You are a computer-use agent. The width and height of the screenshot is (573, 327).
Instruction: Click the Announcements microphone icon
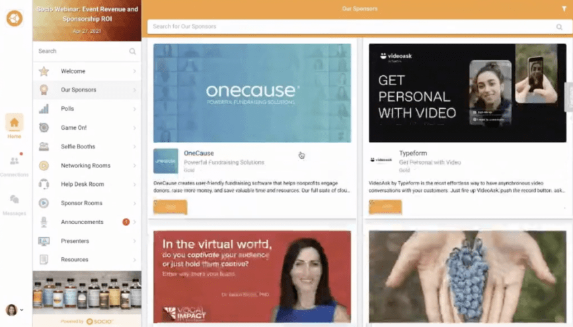tap(44, 222)
